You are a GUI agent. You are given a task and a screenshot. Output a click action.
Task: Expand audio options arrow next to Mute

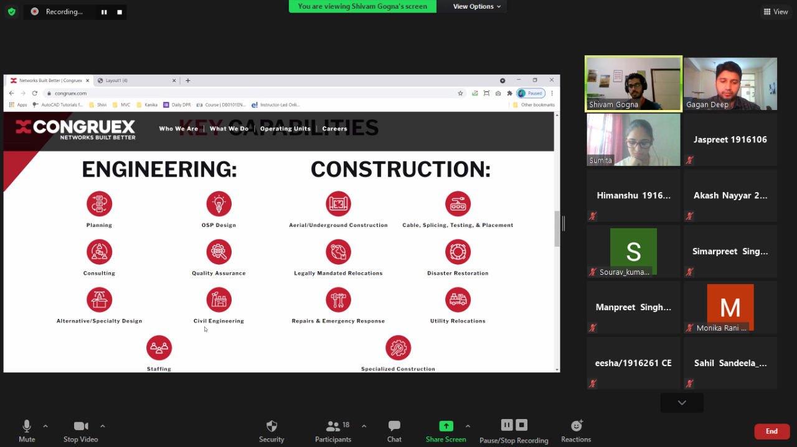45,426
